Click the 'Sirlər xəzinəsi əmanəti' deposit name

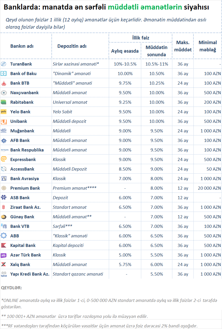76,64
